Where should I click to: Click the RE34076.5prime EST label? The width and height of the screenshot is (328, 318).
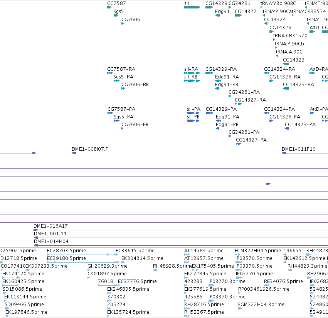(x=283, y=281)
